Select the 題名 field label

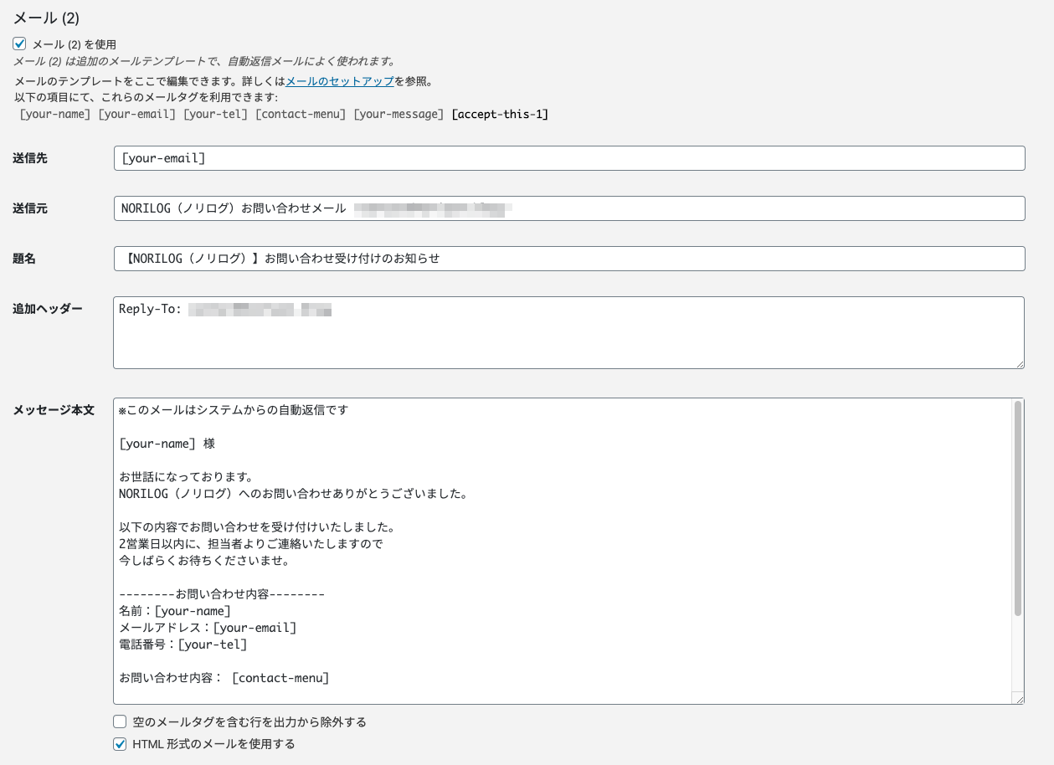(23, 259)
